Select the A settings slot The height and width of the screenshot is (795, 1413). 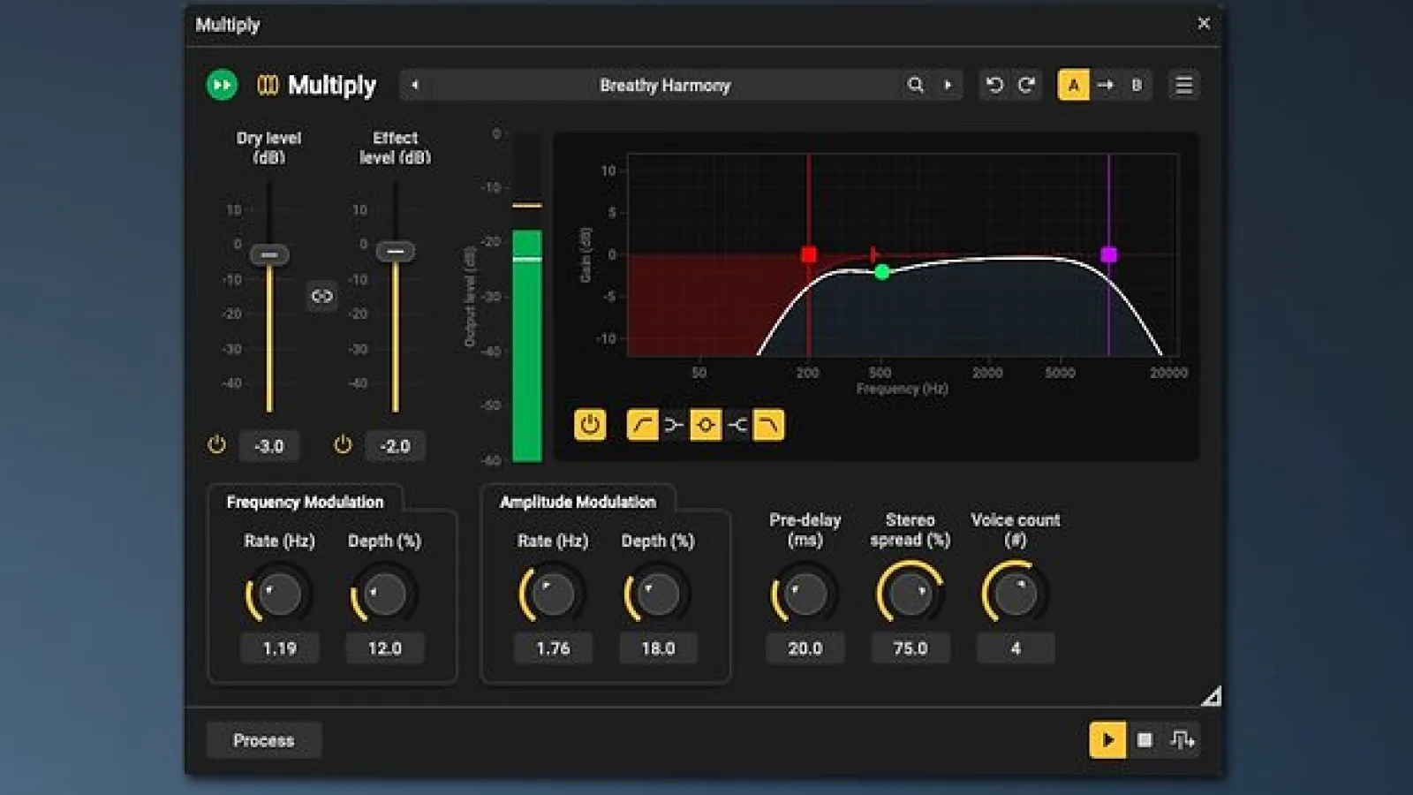1074,85
